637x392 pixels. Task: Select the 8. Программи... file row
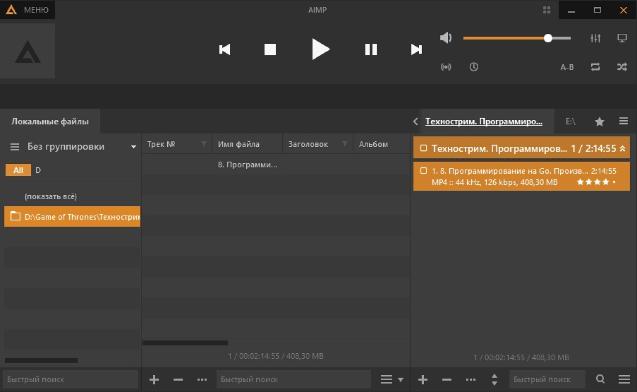(276, 164)
